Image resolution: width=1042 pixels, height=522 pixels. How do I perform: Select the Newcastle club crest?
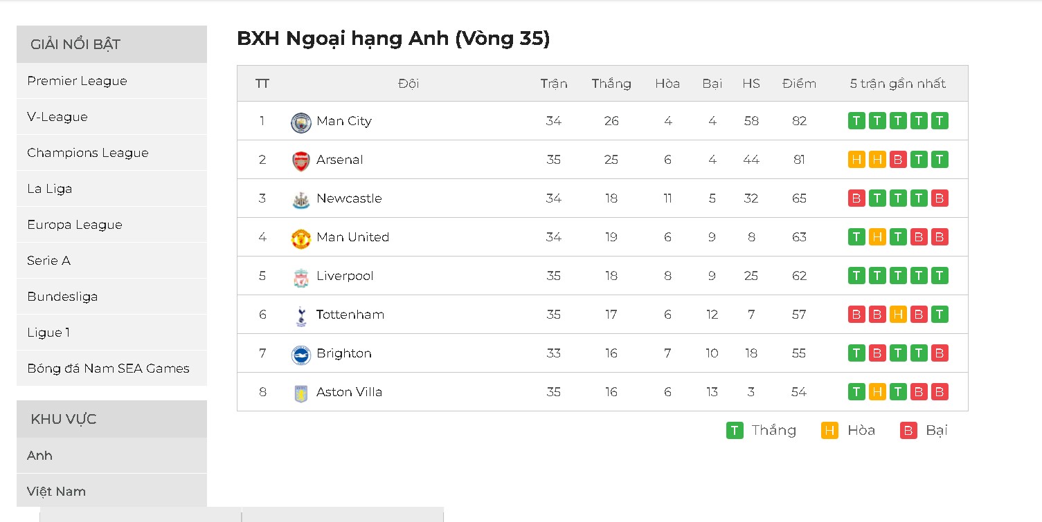301,200
